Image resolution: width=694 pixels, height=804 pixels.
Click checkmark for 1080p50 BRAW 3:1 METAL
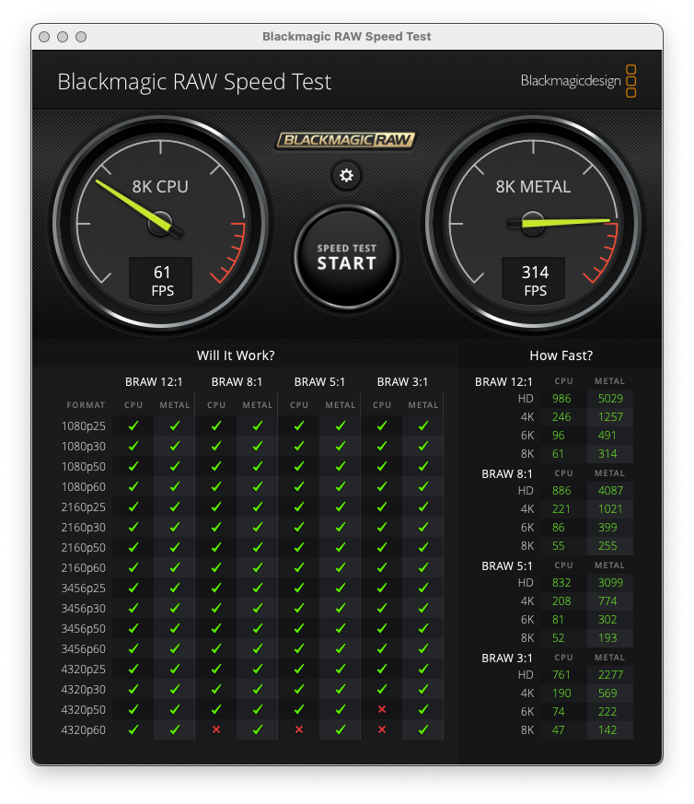(422, 467)
